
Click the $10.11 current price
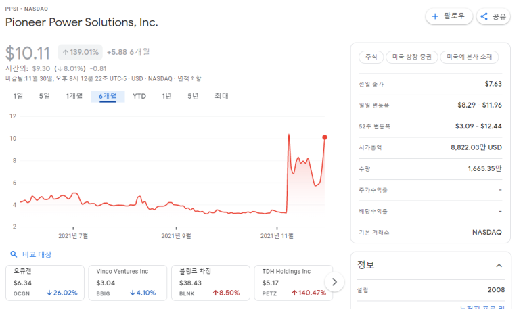tap(28, 53)
